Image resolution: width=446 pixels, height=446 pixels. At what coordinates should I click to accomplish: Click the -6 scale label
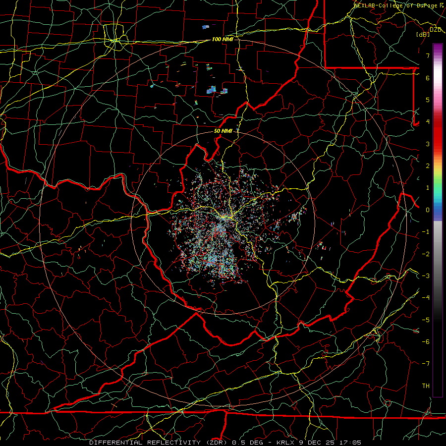pyautogui.click(x=426, y=342)
